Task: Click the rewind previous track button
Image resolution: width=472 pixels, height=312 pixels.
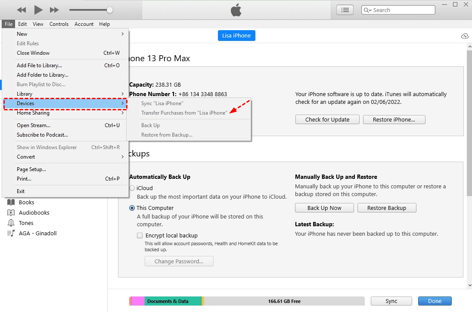Action: click(22, 10)
